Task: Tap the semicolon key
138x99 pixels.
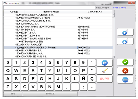Action: pyautogui.click(x=83, y=87)
